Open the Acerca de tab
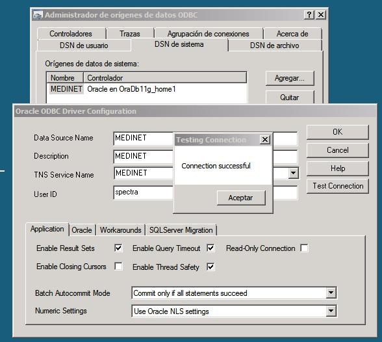 click(x=292, y=34)
